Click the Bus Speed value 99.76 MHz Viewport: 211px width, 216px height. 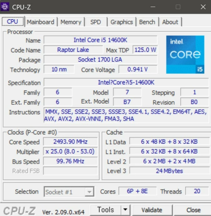point(70,161)
